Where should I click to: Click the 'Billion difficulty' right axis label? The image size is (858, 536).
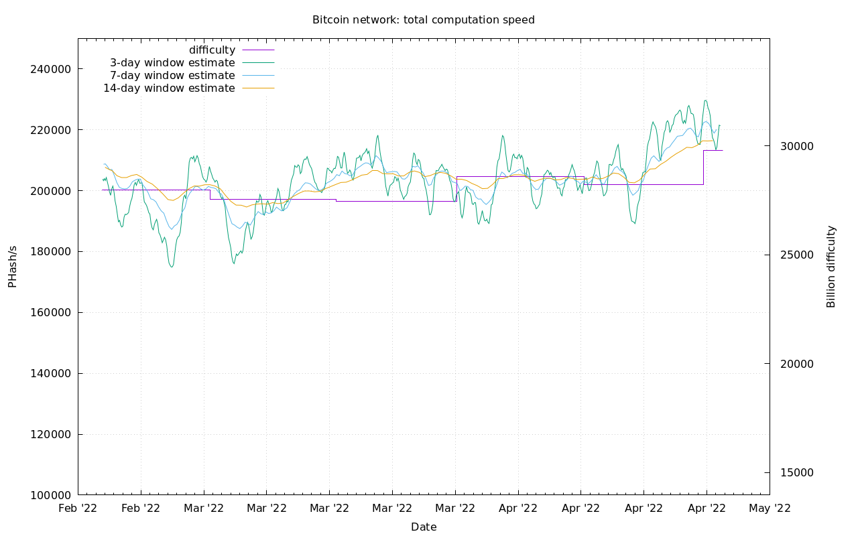(831, 267)
